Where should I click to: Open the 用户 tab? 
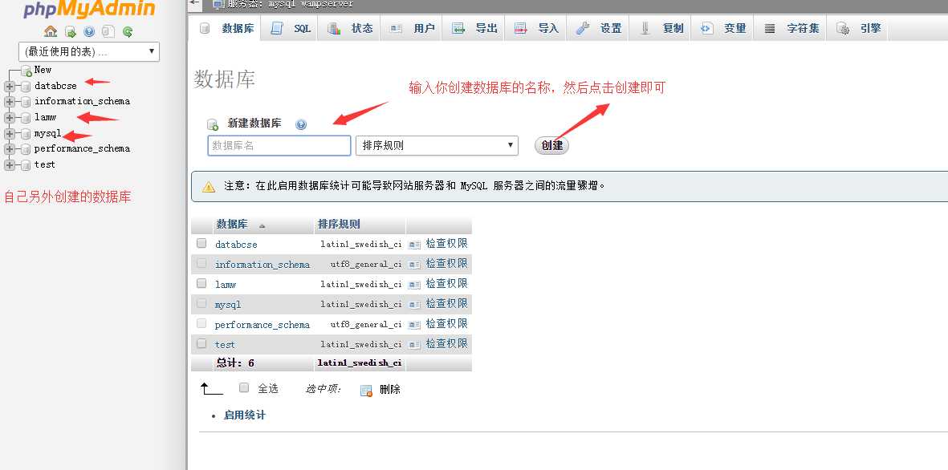(412, 28)
